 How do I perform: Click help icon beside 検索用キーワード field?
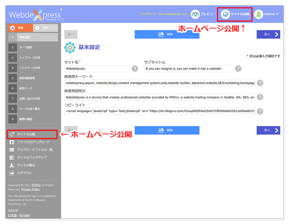tap(260, 83)
